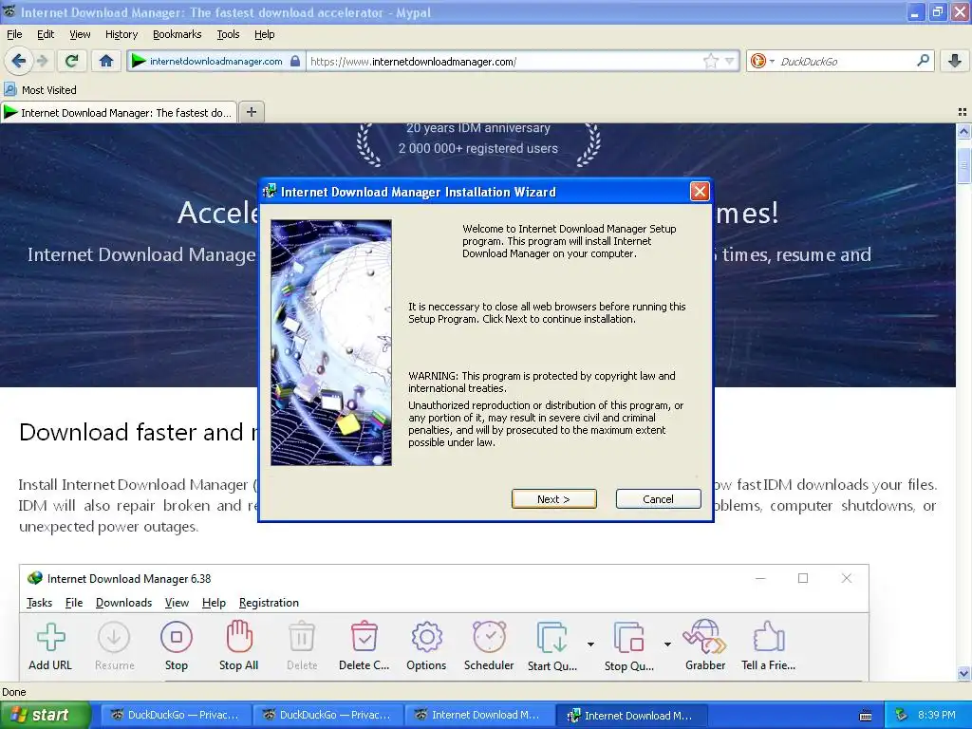Click the keyboard icon in taskbar

[866, 716]
